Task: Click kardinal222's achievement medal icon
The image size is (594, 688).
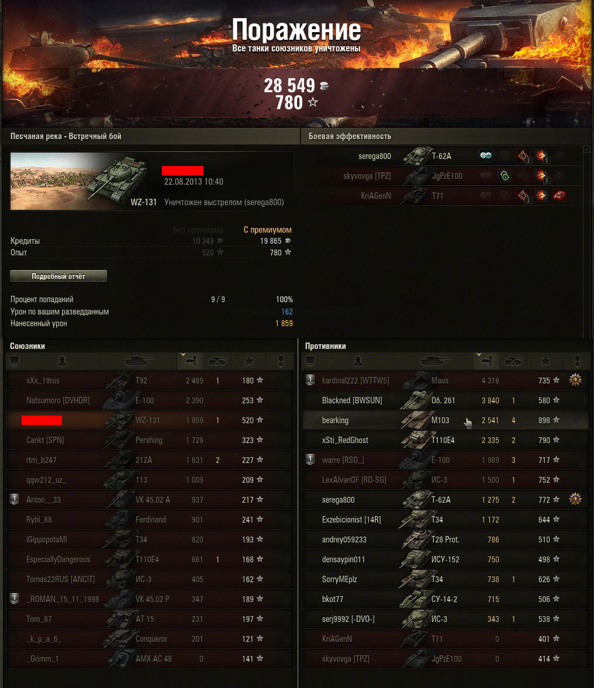Action: [x=575, y=379]
